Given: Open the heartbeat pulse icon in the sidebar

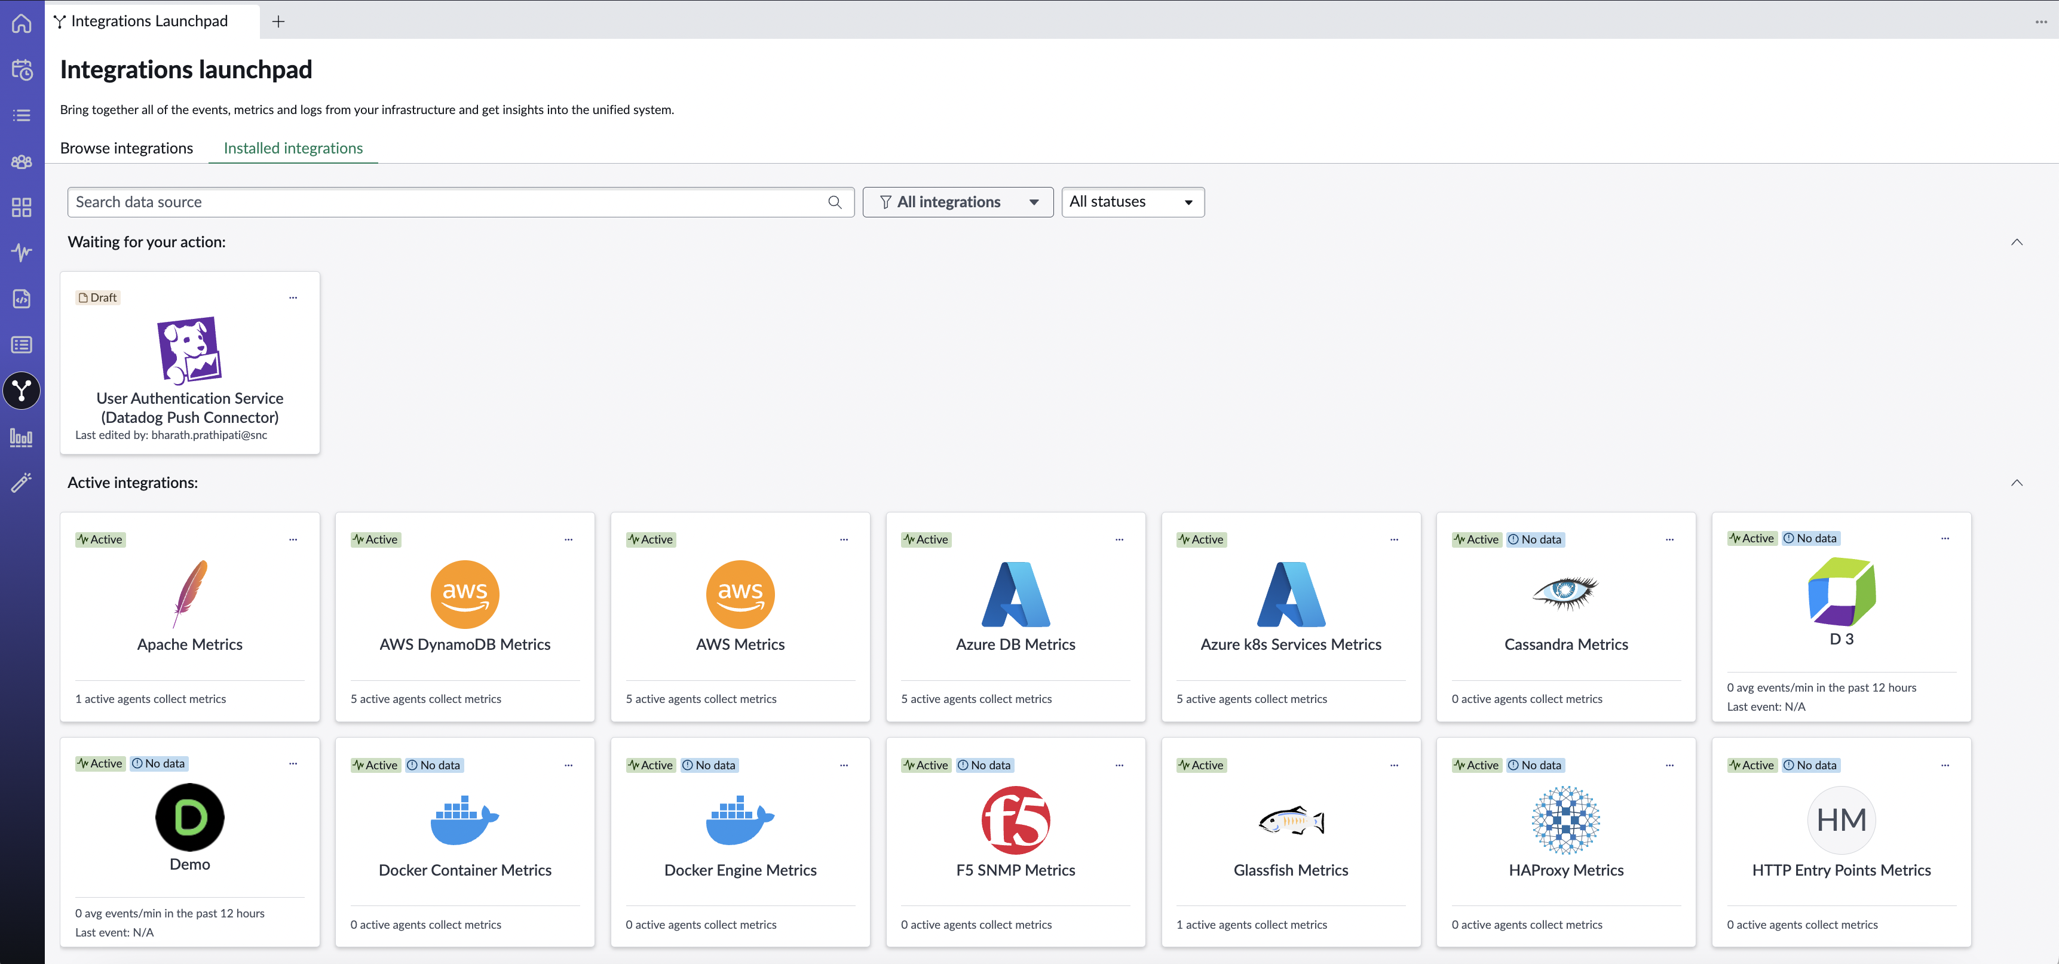Looking at the screenshot, I should [22, 253].
